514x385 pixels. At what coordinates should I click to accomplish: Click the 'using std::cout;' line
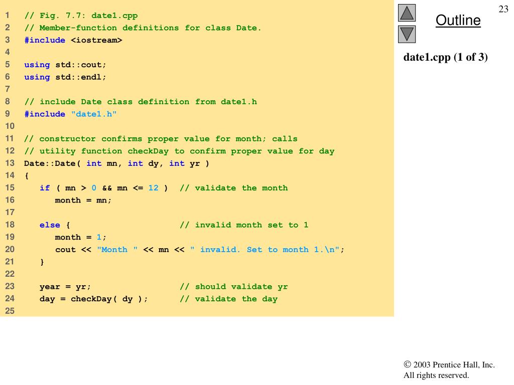click(65, 65)
